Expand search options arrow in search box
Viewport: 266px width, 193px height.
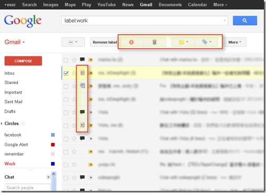[225, 21]
